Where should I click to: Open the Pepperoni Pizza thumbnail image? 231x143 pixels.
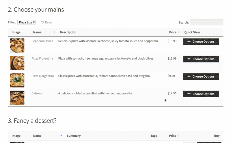pyautogui.click(x=17, y=45)
